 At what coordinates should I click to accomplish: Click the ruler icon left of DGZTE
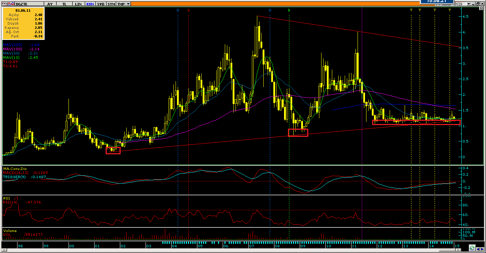pos(5,4)
